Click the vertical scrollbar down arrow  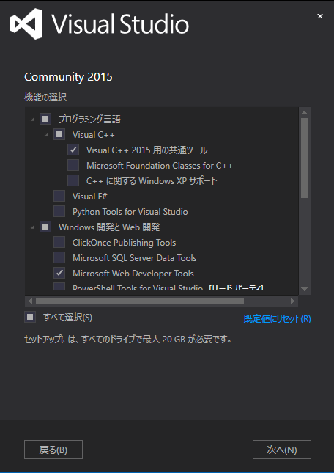304,289
